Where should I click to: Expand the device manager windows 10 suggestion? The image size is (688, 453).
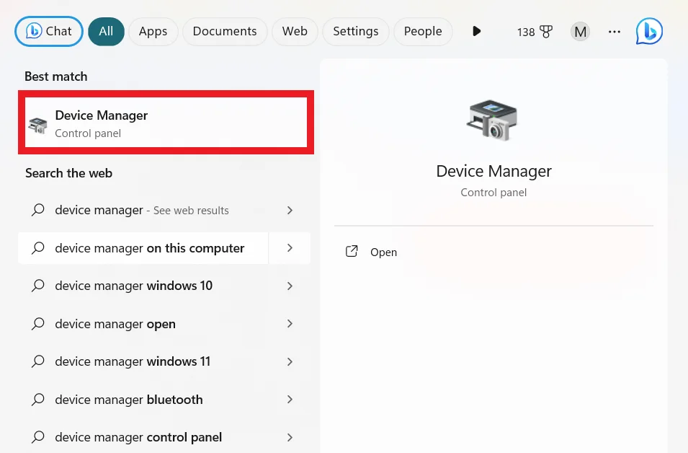[x=290, y=286]
